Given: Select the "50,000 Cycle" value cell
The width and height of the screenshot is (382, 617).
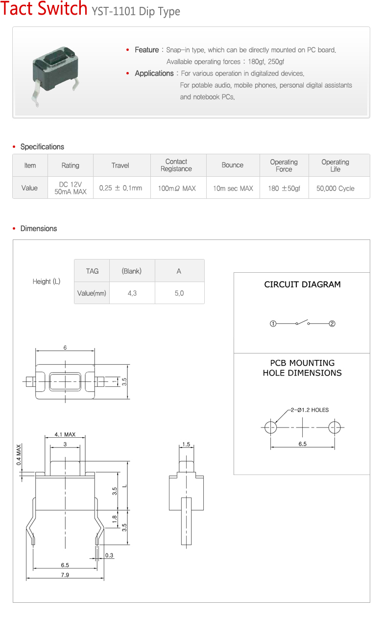Looking at the screenshot, I should coord(335,188).
